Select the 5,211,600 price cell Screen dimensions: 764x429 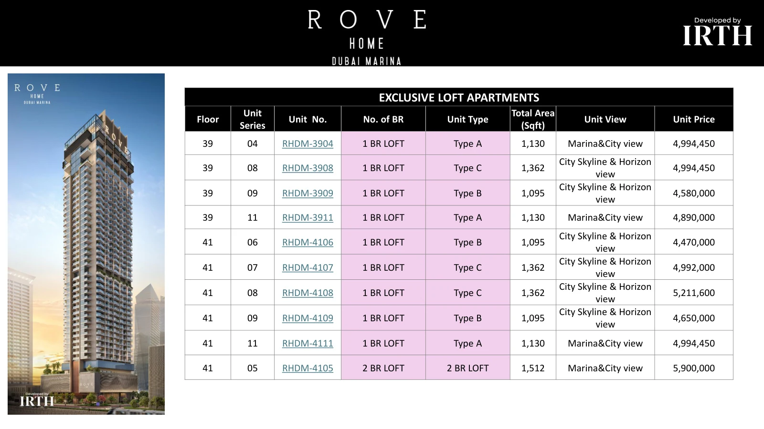(x=694, y=293)
